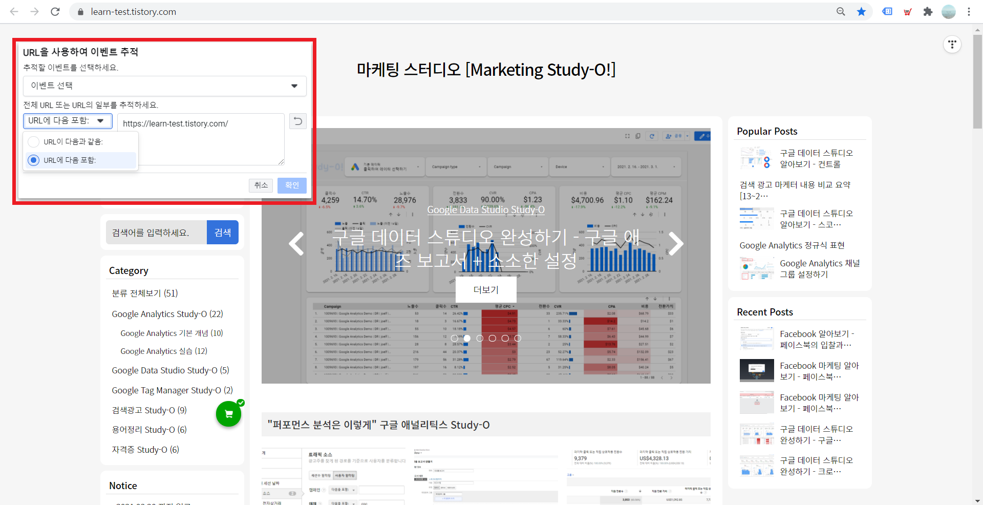Open '검색 광고 마케터 내용 비교 요약' post
This screenshot has width=983, height=505.
click(x=795, y=191)
